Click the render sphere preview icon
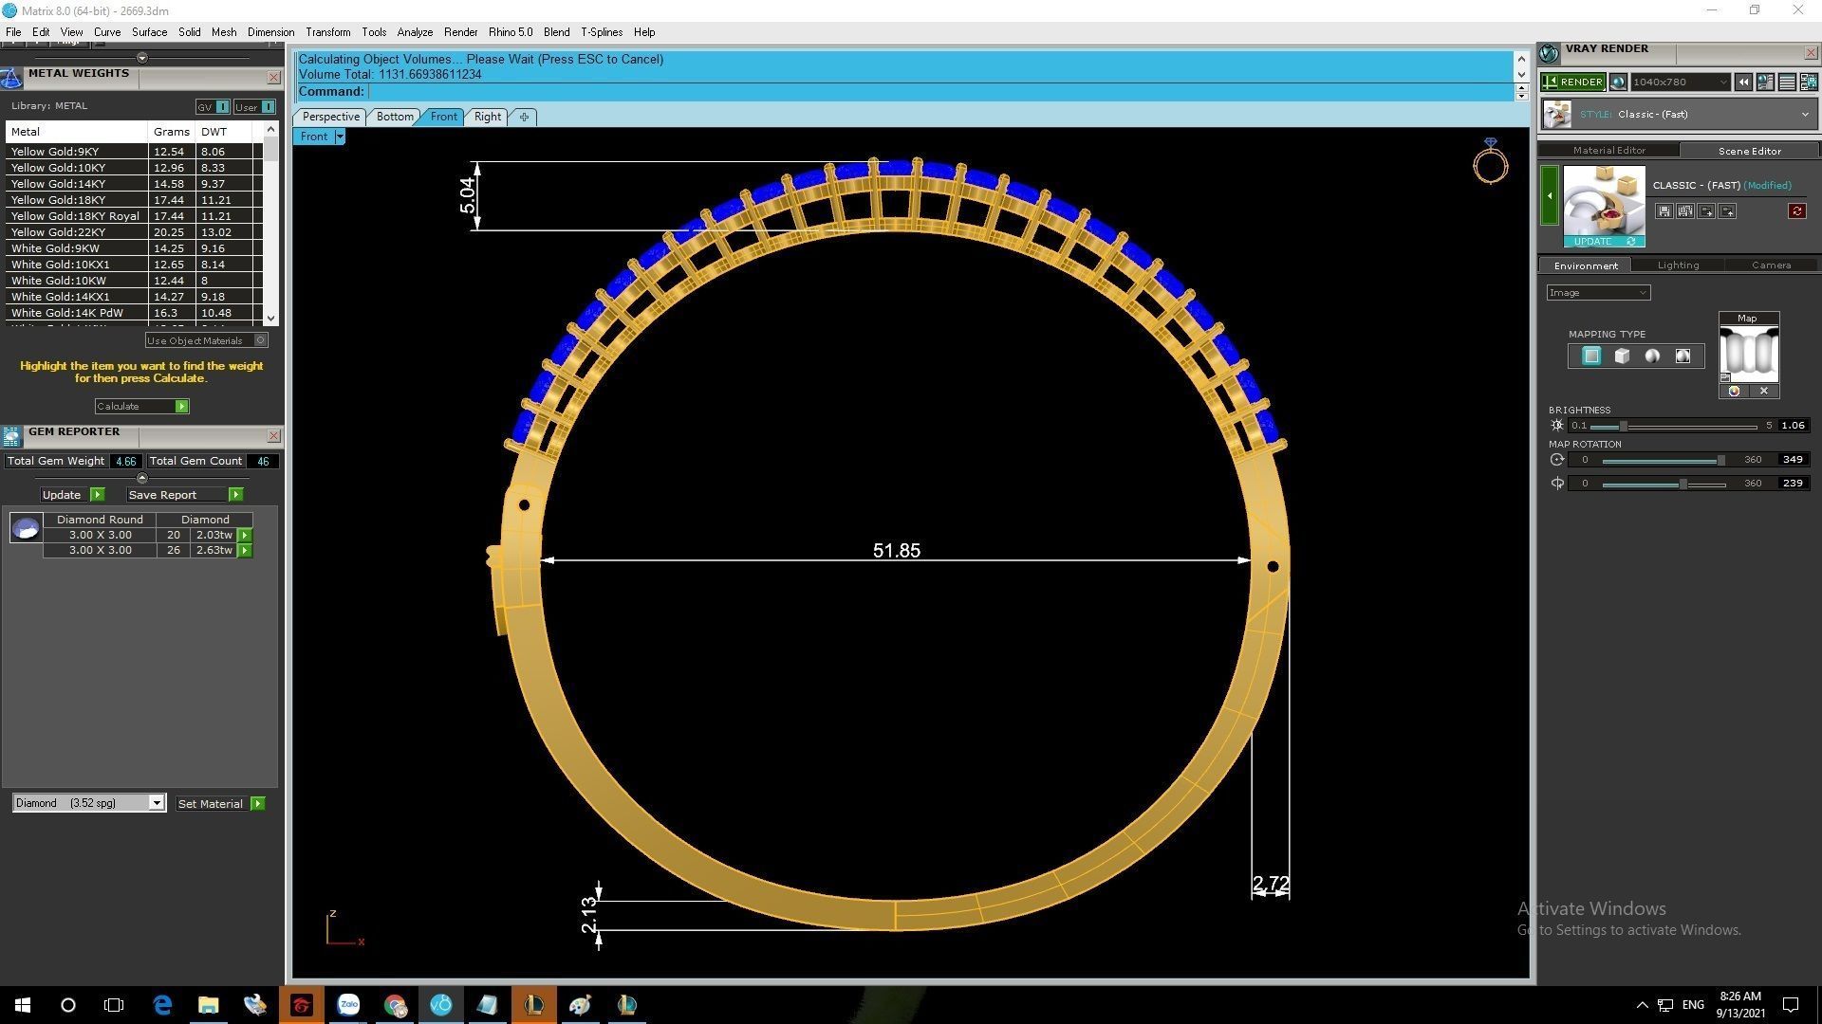This screenshot has width=1822, height=1024. pos(1618,82)
